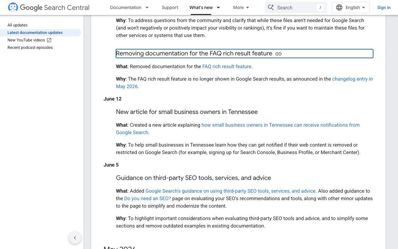Select Latest documentation updates in sidebar
The width and height of the screenshot is (398, 249).
tap(35, 33)
